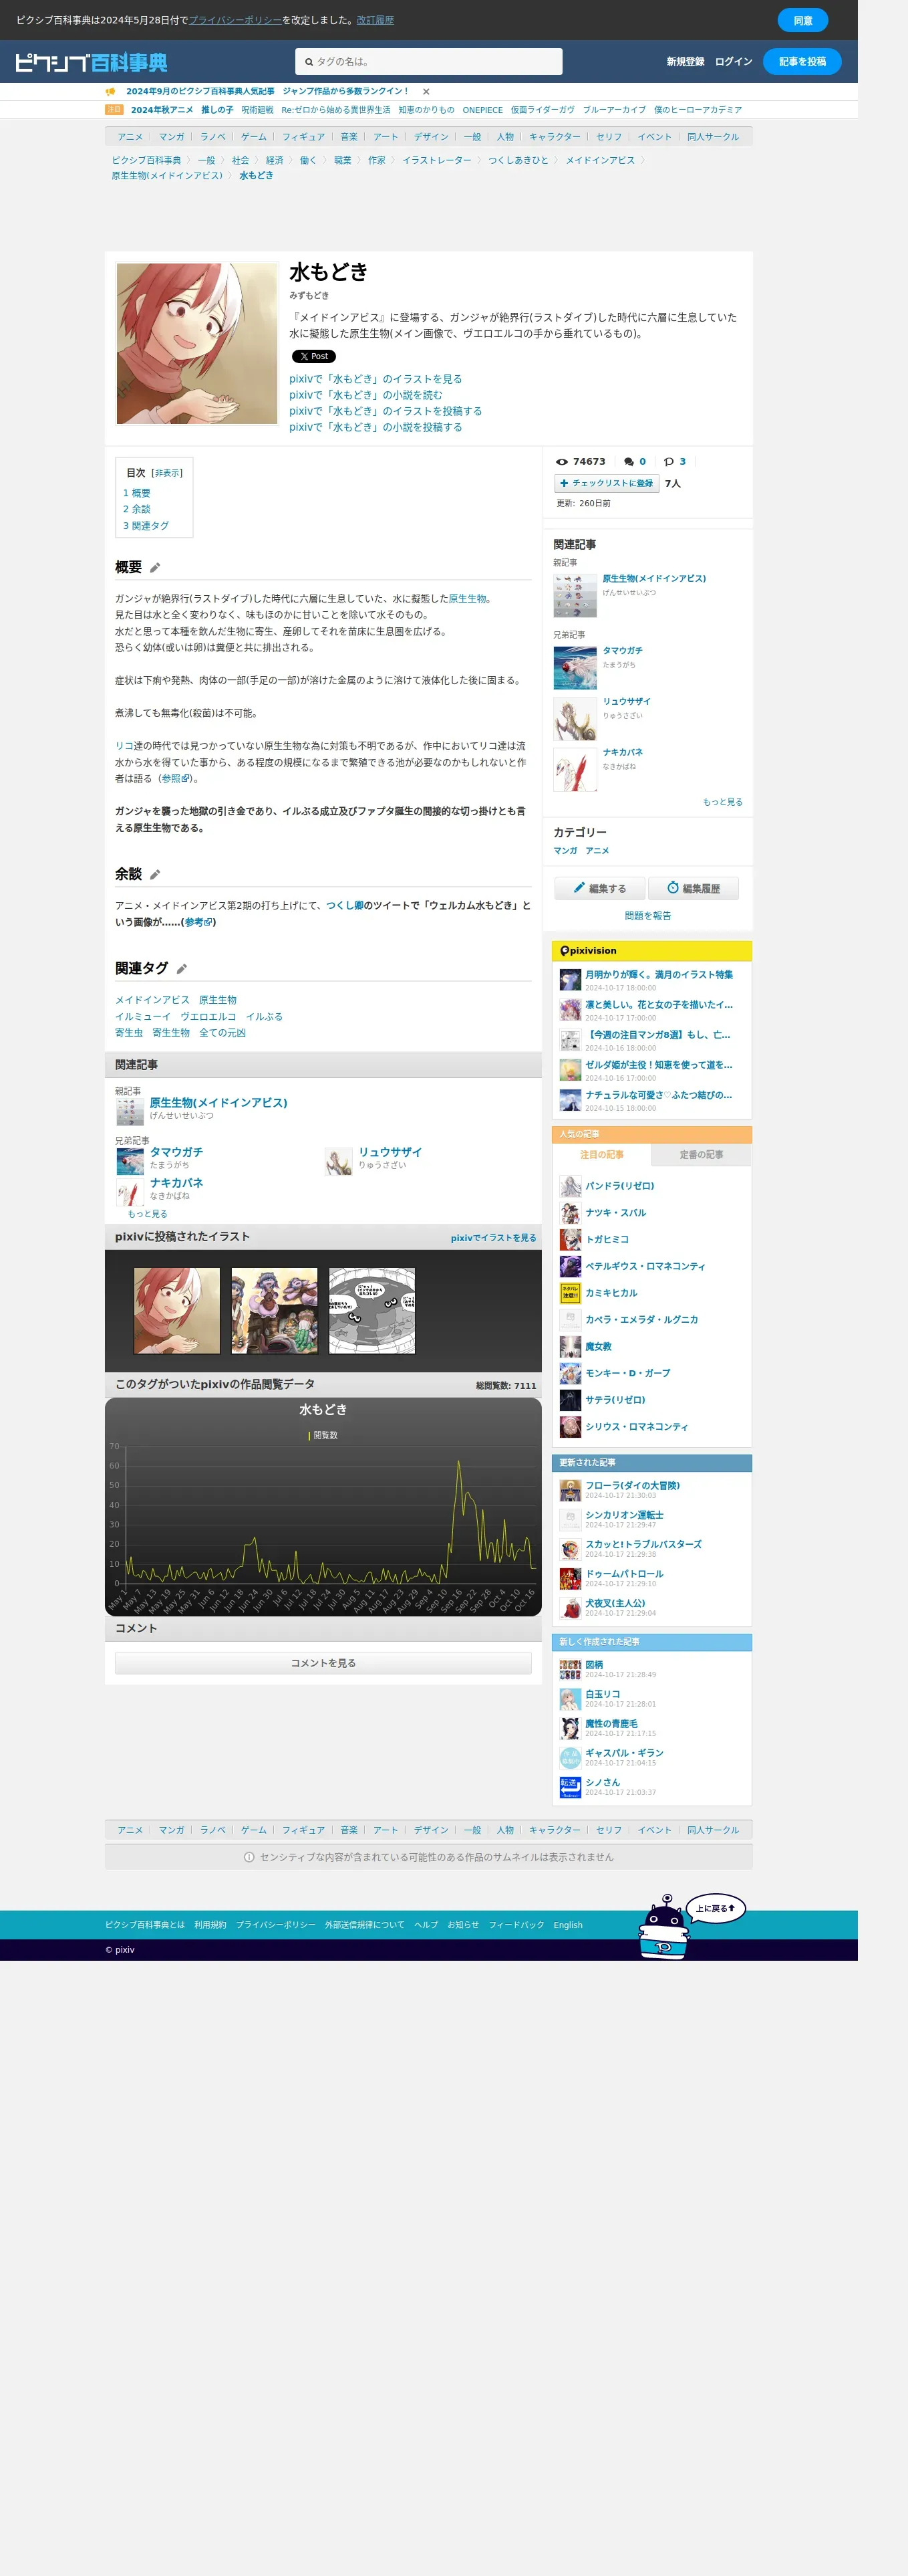Open リュウサザイ thumbnail in sidebar

[x=575, y=719]
